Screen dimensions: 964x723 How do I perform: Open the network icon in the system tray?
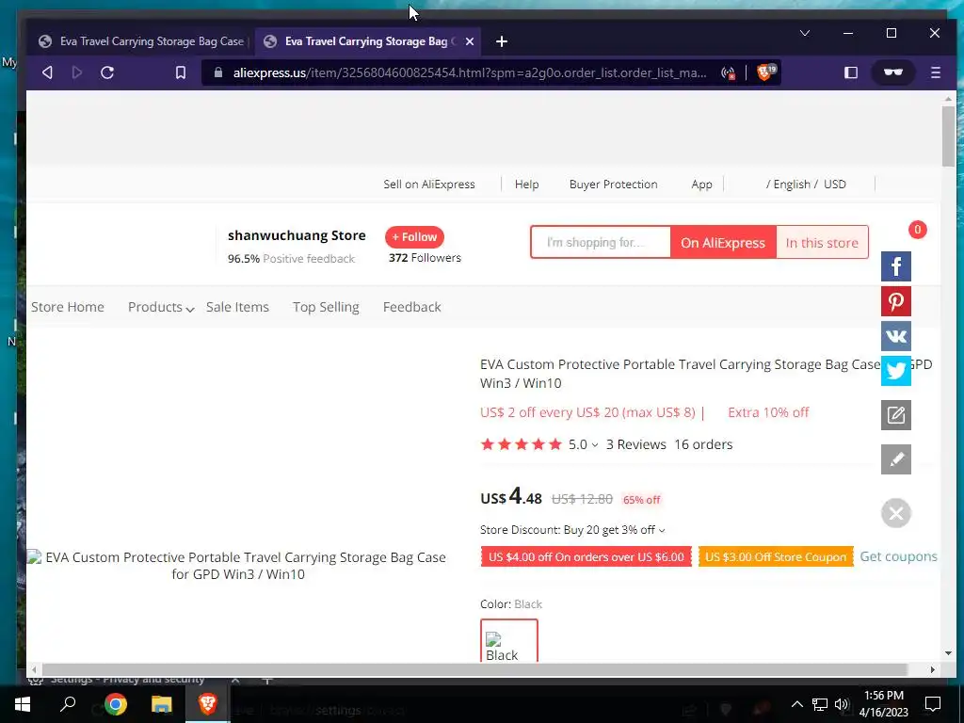tap(820, 704)
